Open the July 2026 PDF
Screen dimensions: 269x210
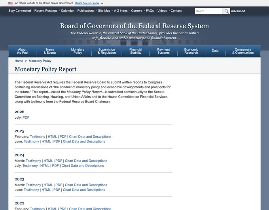[x=26, y=117]
